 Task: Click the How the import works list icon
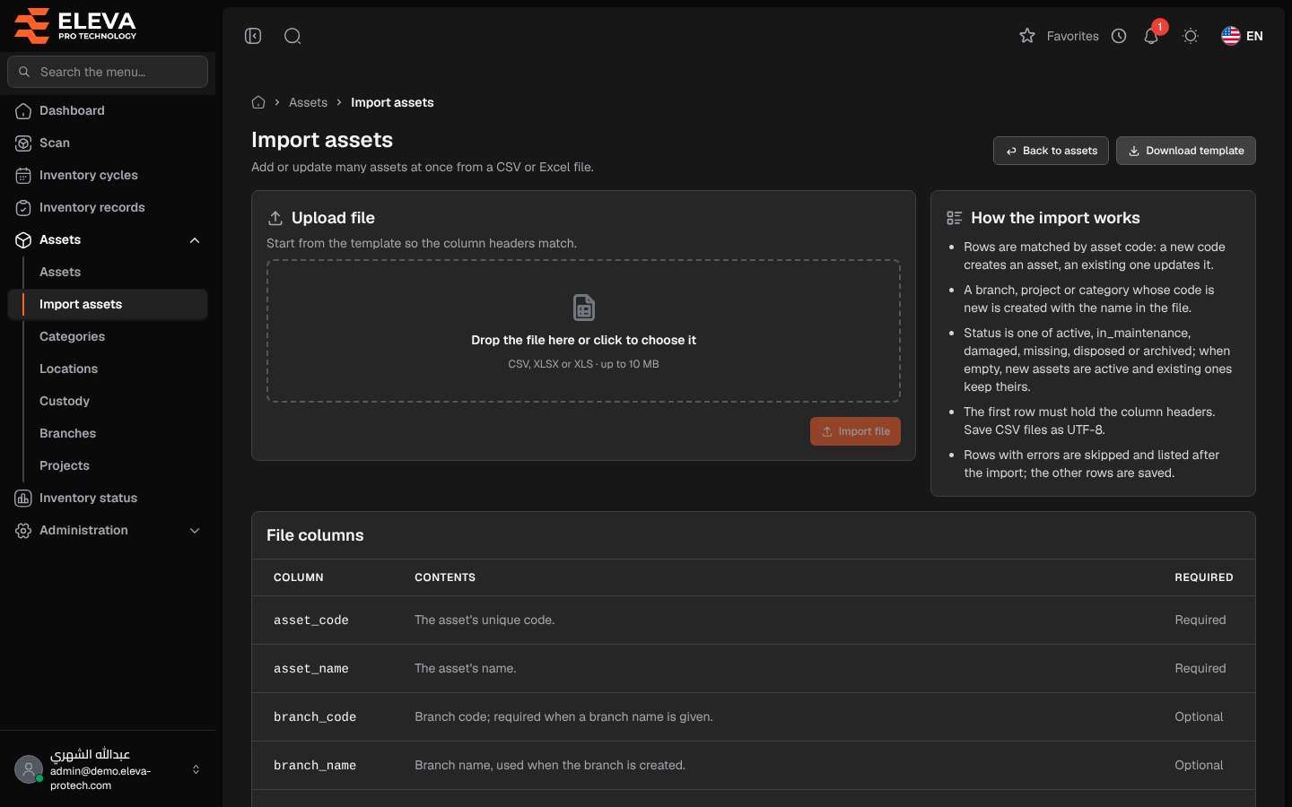pos(955,218)
